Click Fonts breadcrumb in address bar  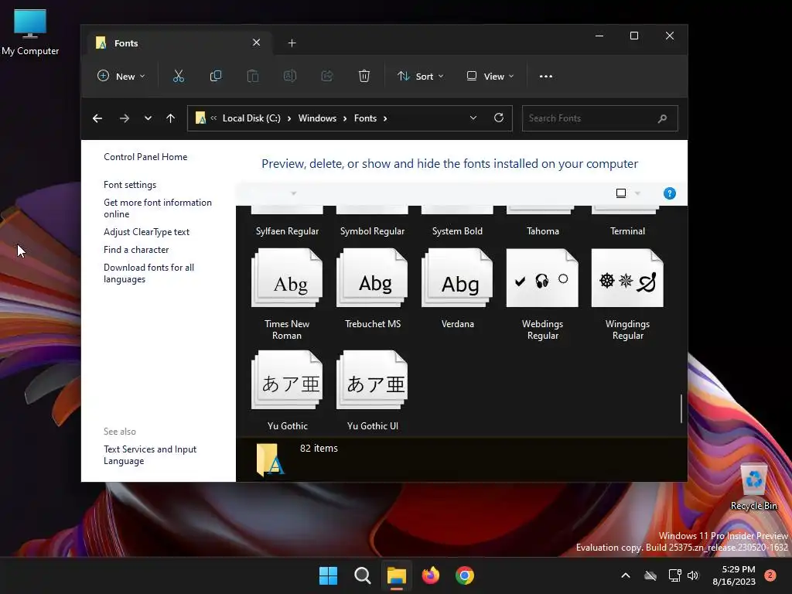point(365,118)
